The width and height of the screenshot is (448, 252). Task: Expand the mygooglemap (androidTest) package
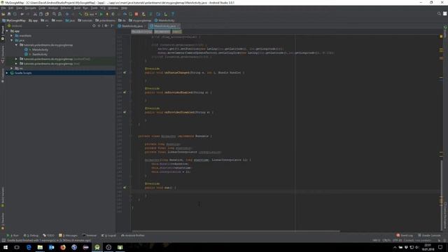pos(16,59)
